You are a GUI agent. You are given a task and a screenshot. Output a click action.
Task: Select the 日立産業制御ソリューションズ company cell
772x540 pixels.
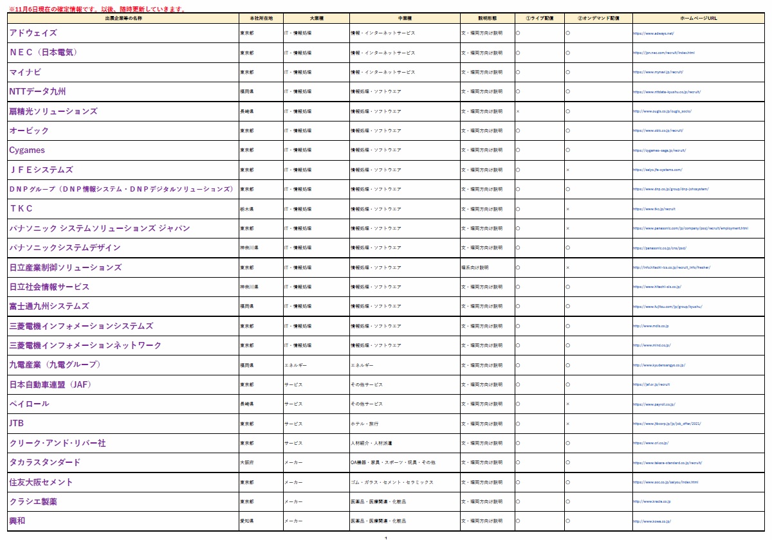click(x=124, y=267)
